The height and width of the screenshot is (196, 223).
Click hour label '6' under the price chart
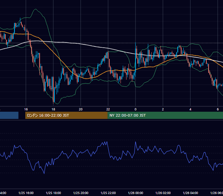coord(218,109)
